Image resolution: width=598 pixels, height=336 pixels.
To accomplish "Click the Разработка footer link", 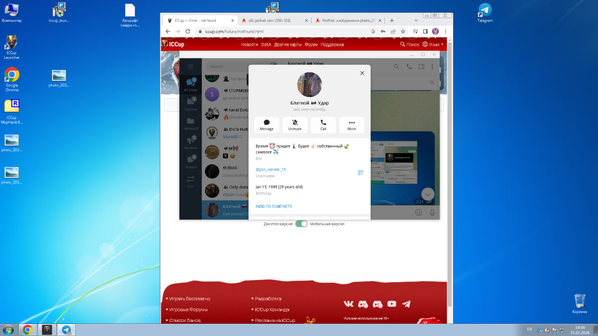I will pyautogui.click(x=268, y=299).
